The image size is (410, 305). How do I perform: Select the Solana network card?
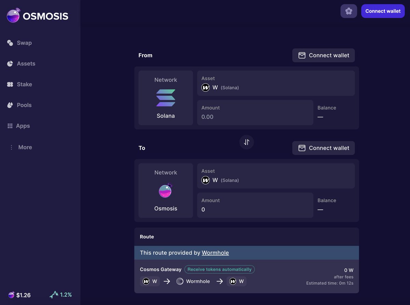(166, 98)
